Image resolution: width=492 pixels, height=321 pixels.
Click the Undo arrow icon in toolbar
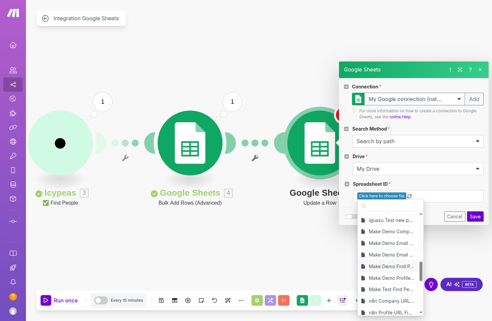pyautogui.click(x=215, y=300)
